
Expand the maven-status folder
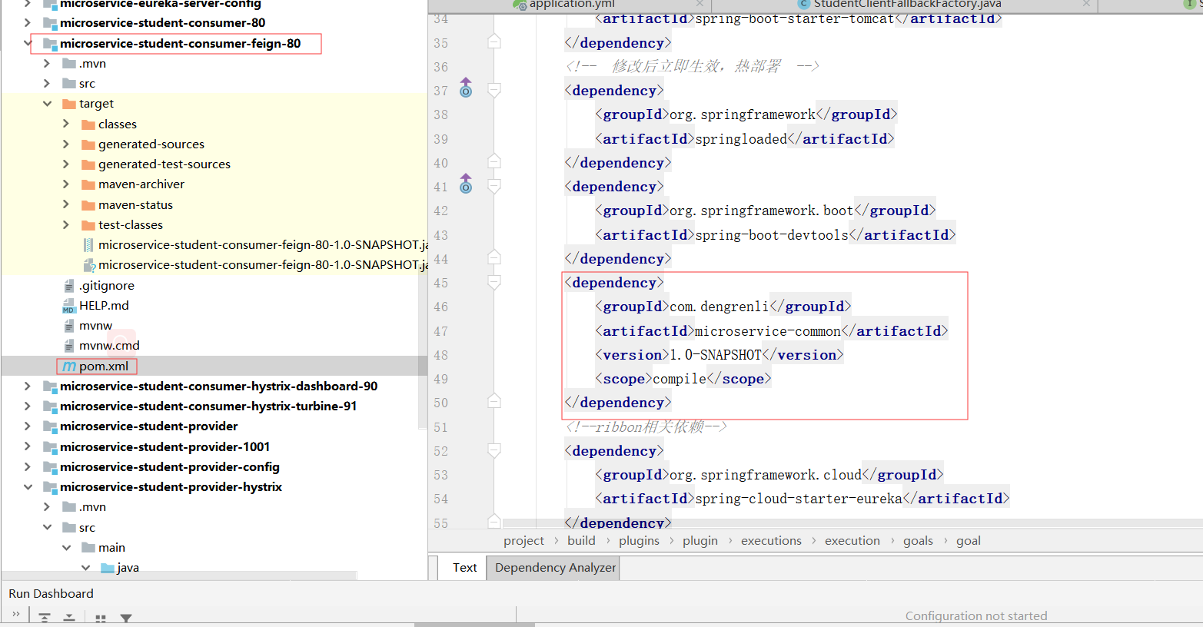coord(66,204)
